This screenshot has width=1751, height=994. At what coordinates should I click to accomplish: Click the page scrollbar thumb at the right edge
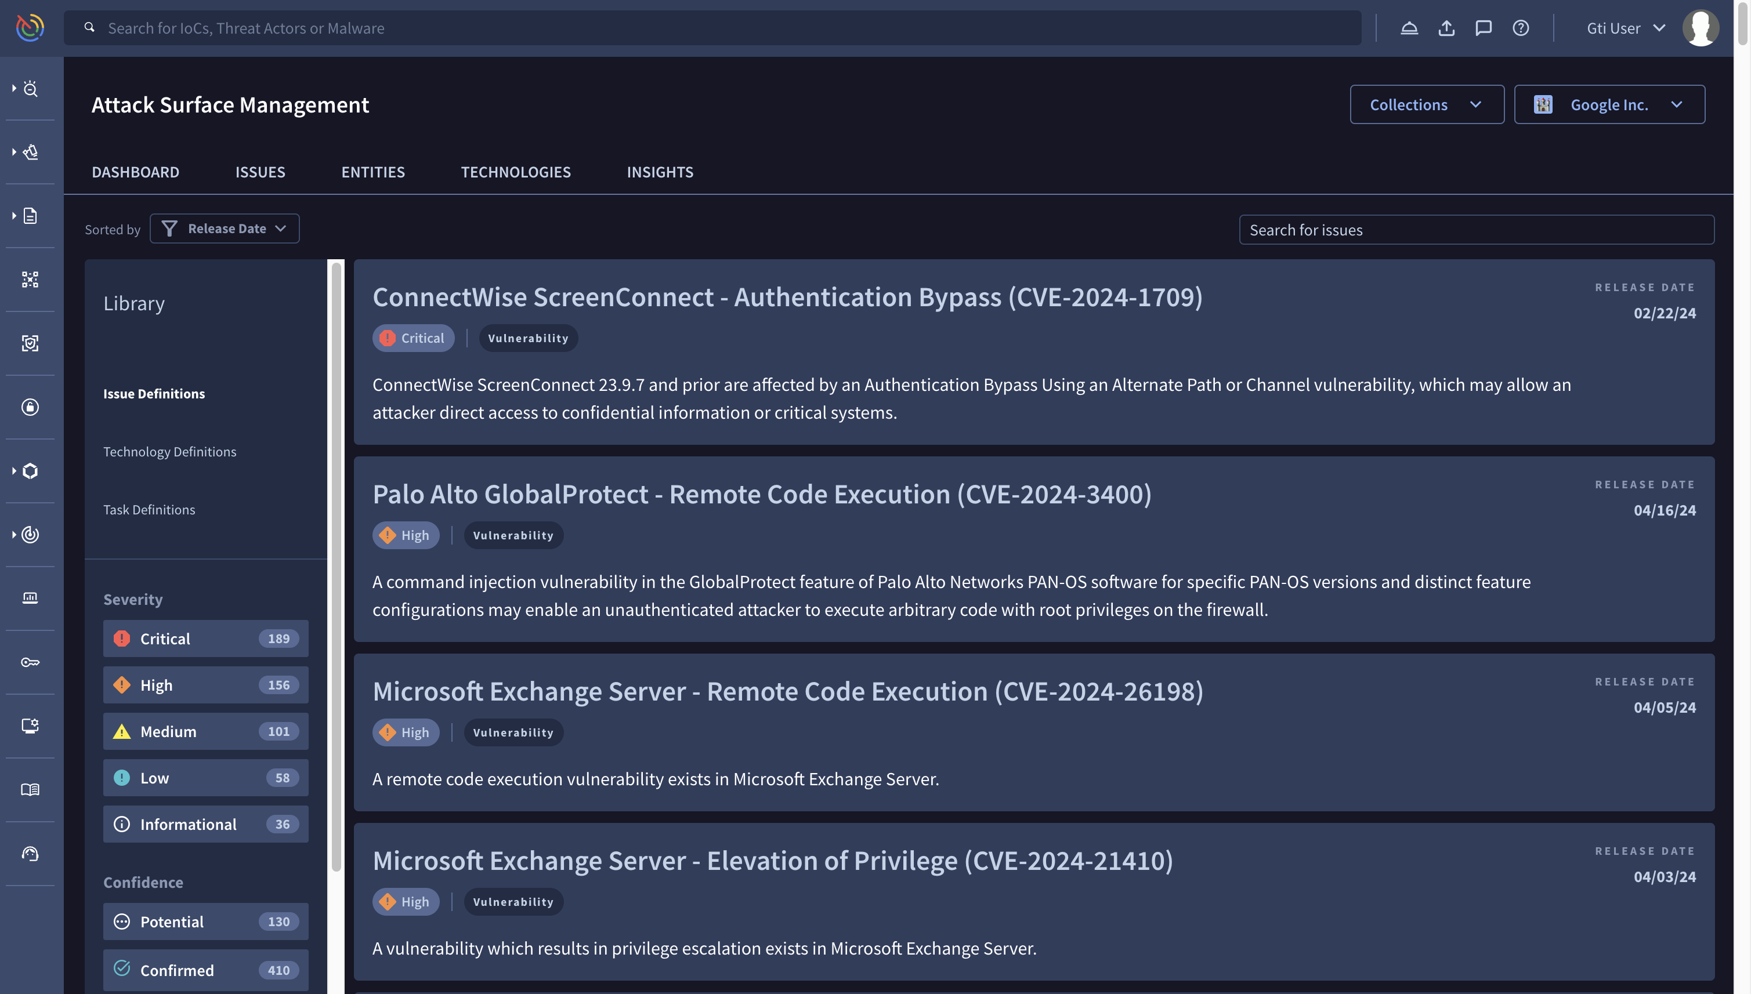[x=1742, y=24]
